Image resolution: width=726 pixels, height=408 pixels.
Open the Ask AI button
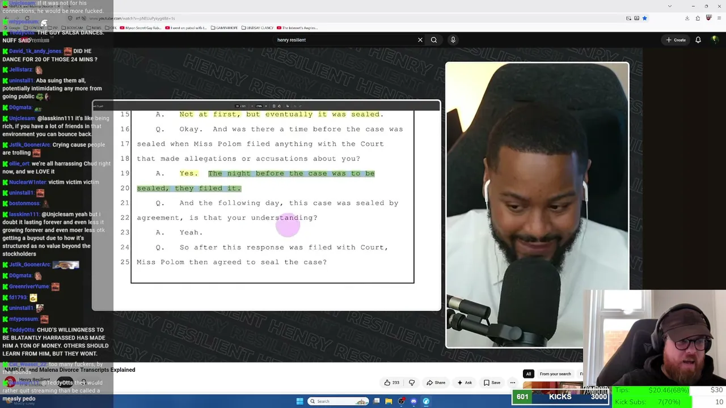click(465, 382)
